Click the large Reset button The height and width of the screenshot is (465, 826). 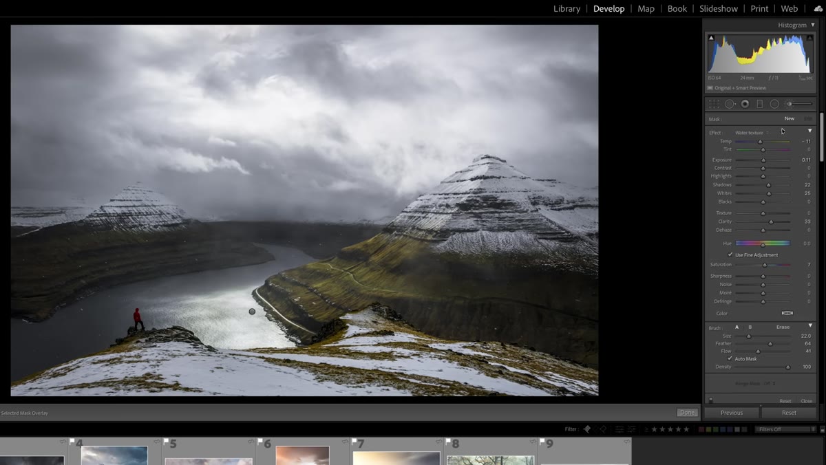point(789,413)
